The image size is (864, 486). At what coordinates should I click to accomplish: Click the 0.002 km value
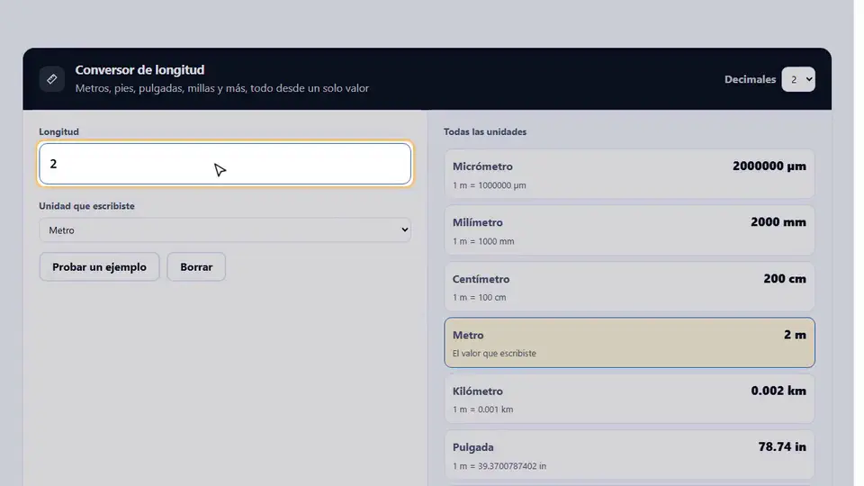pyautogui.click(x=778, y=391)
